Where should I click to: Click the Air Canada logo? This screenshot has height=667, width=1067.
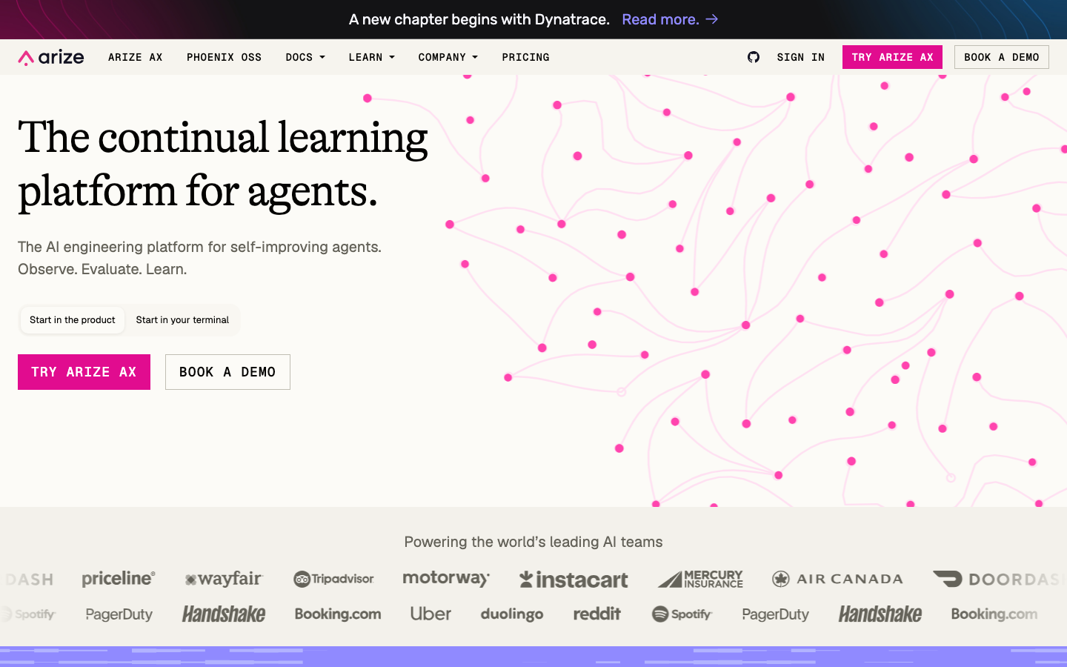click(x=837, y=579)
